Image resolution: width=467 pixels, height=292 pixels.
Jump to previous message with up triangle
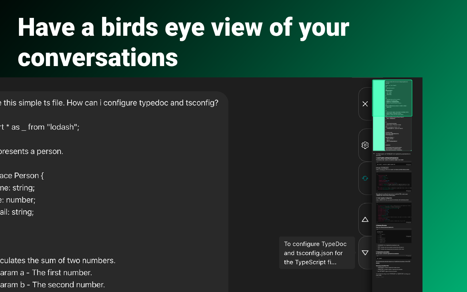tap(365, 219)
